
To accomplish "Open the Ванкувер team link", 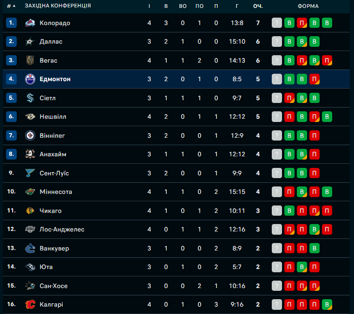I will pos(54,248).
